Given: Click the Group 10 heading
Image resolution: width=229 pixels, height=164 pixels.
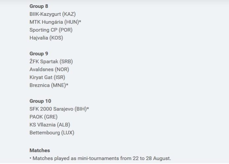Looking at the screenshot, I should pyautogui.click(x=40, y=101).
